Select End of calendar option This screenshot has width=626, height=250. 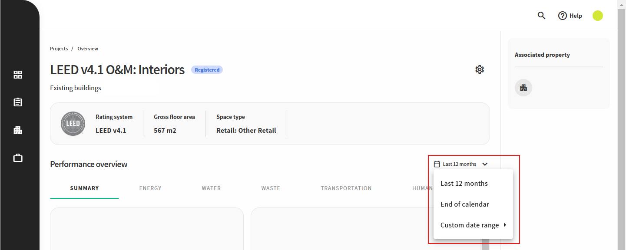[x=473, y=204]
